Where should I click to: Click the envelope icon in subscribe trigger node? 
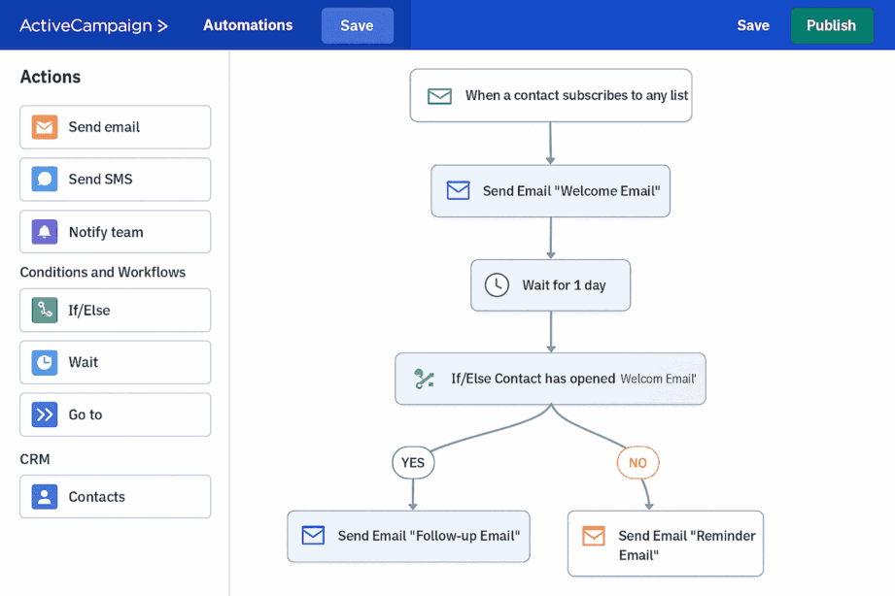pos(439,96)
